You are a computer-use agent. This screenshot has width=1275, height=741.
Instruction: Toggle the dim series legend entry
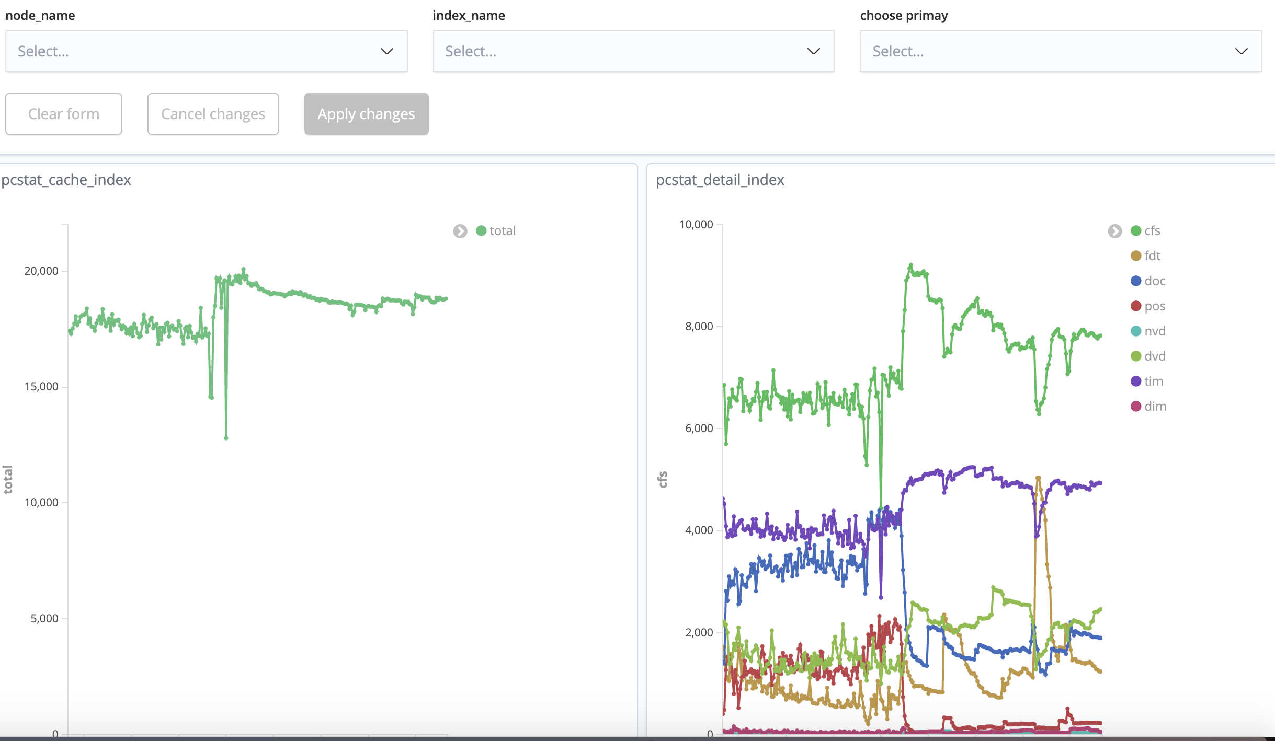(1155, 407)
